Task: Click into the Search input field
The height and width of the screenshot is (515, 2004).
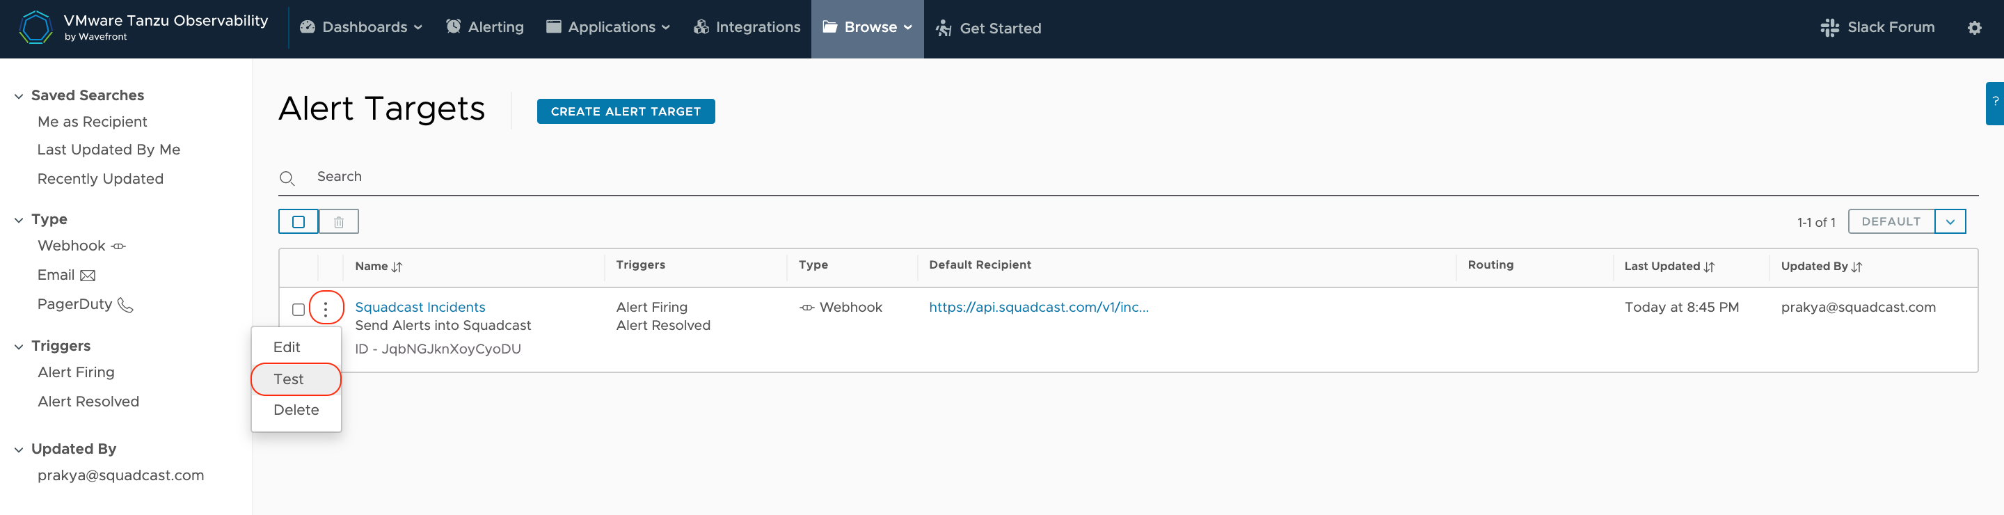Action: (x=1128, y=177)
